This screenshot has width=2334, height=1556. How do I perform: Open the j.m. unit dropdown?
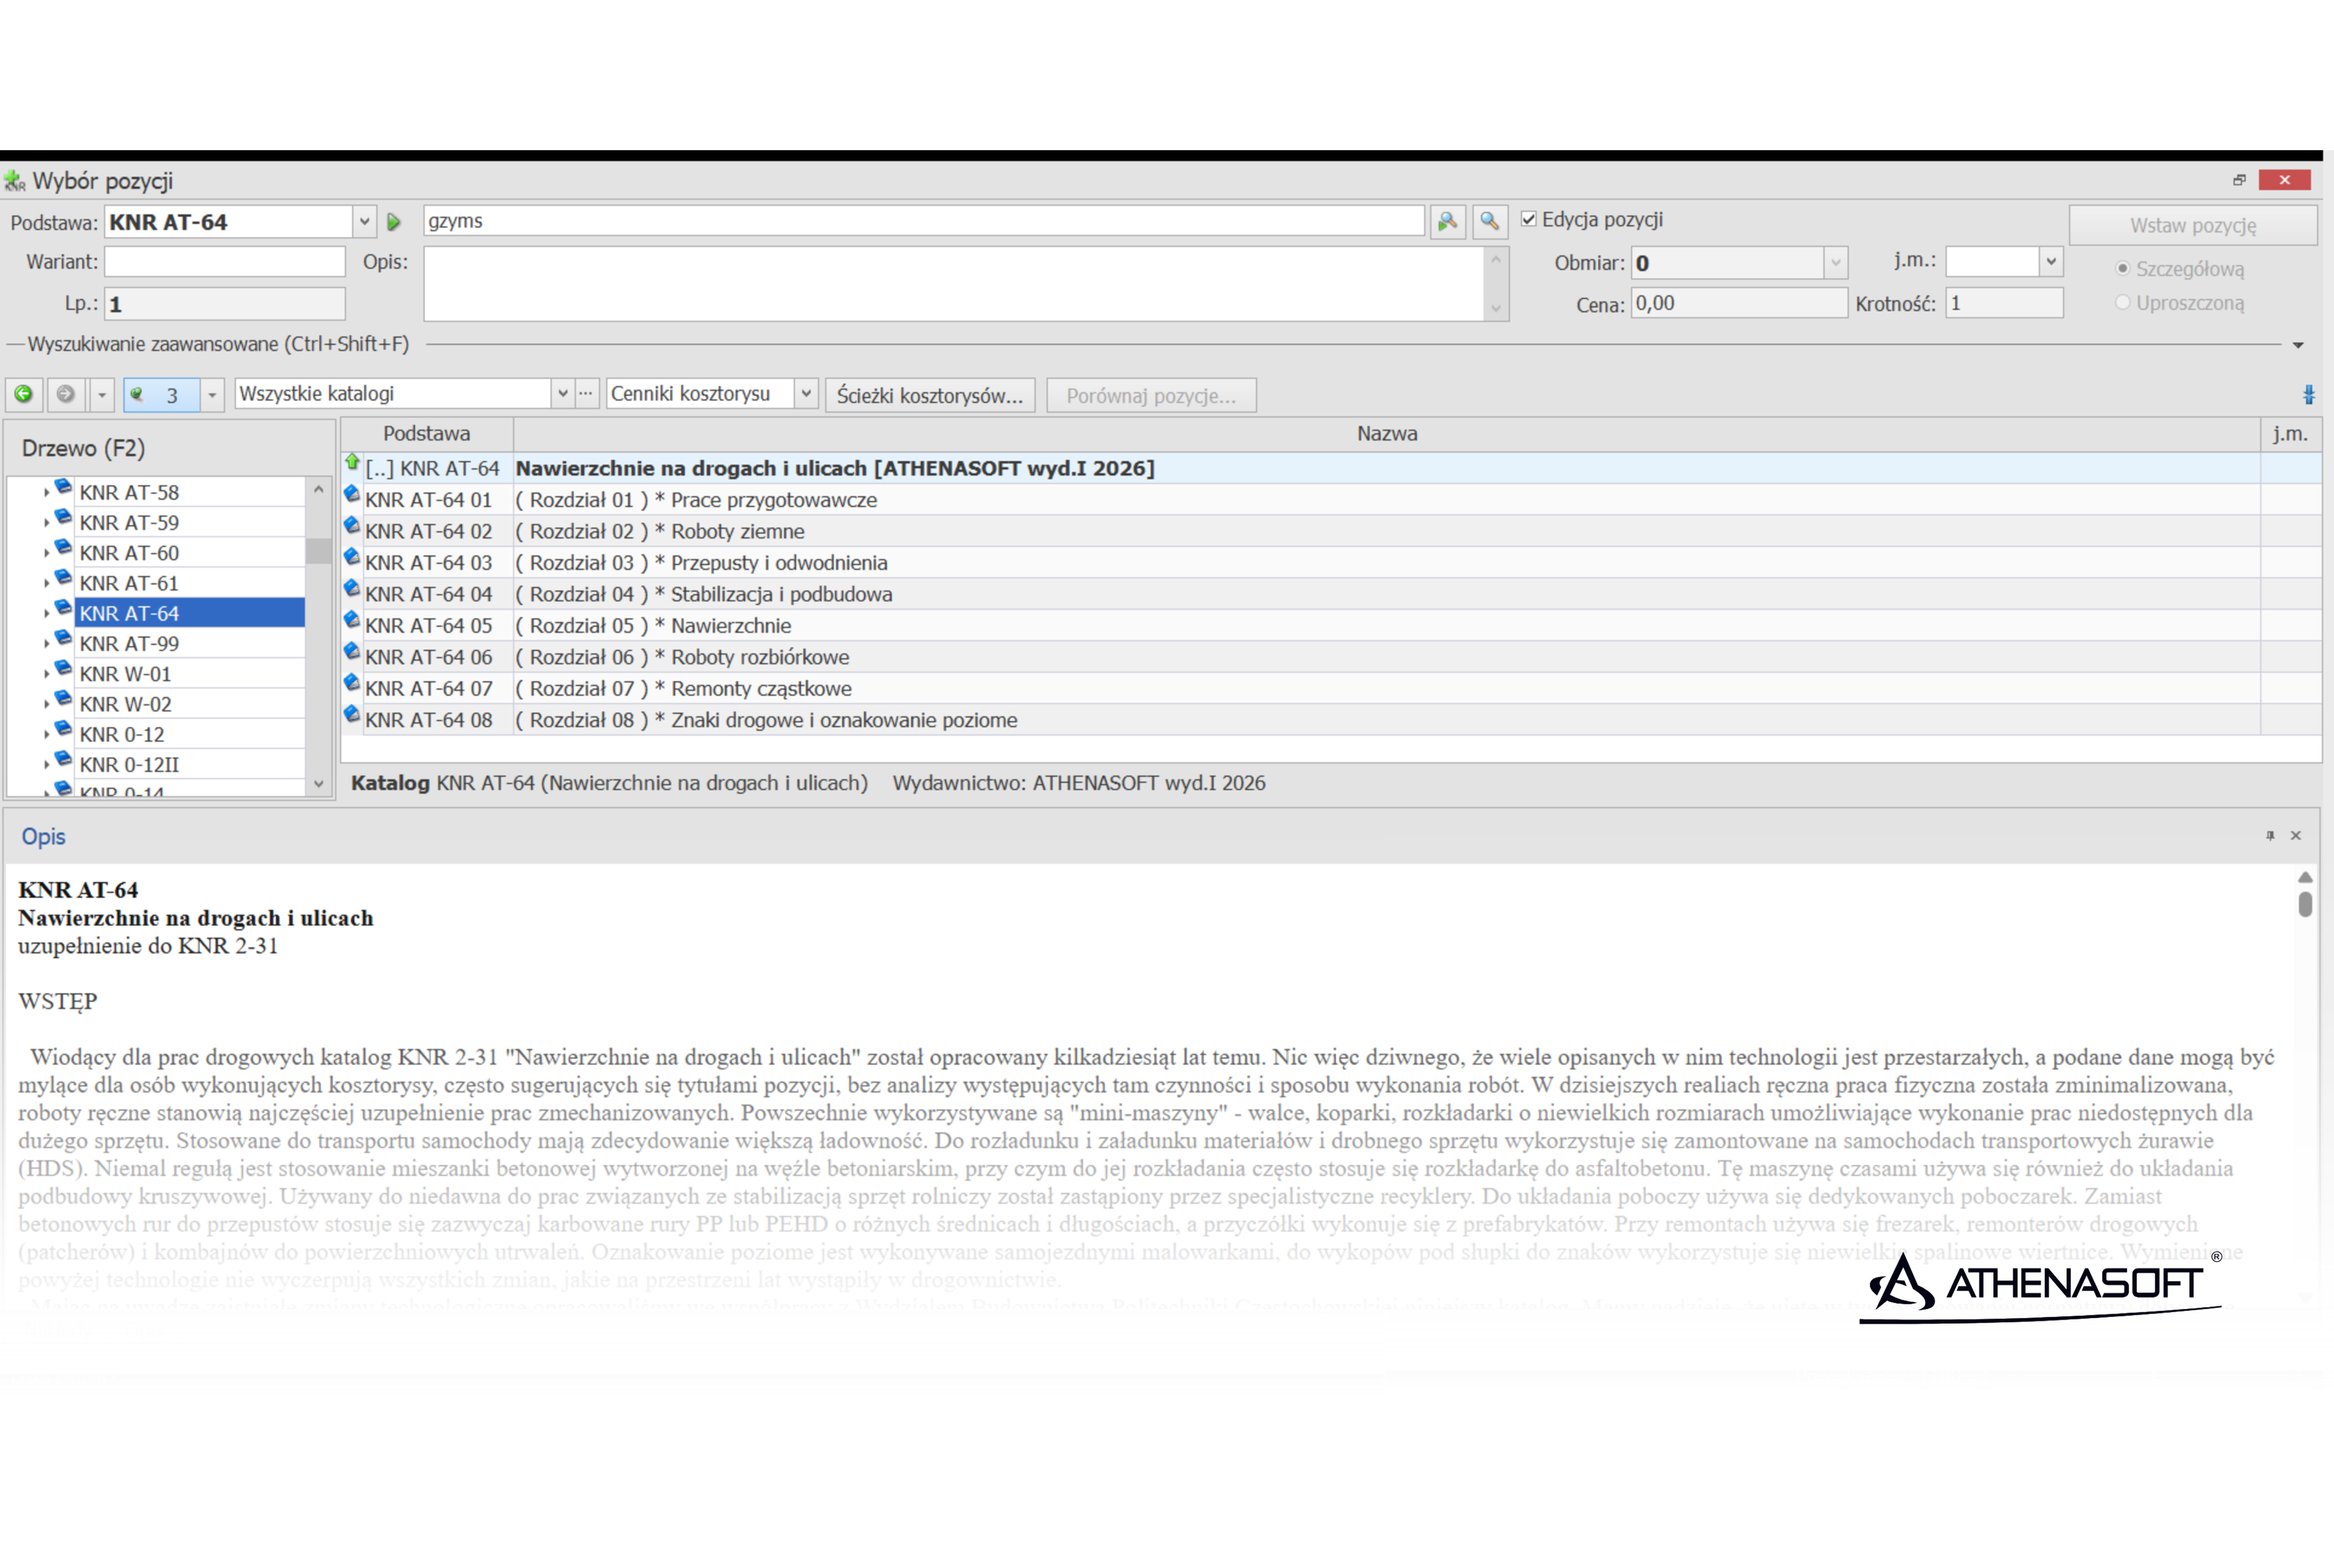pyautogui.click(x=2050, y=262)
